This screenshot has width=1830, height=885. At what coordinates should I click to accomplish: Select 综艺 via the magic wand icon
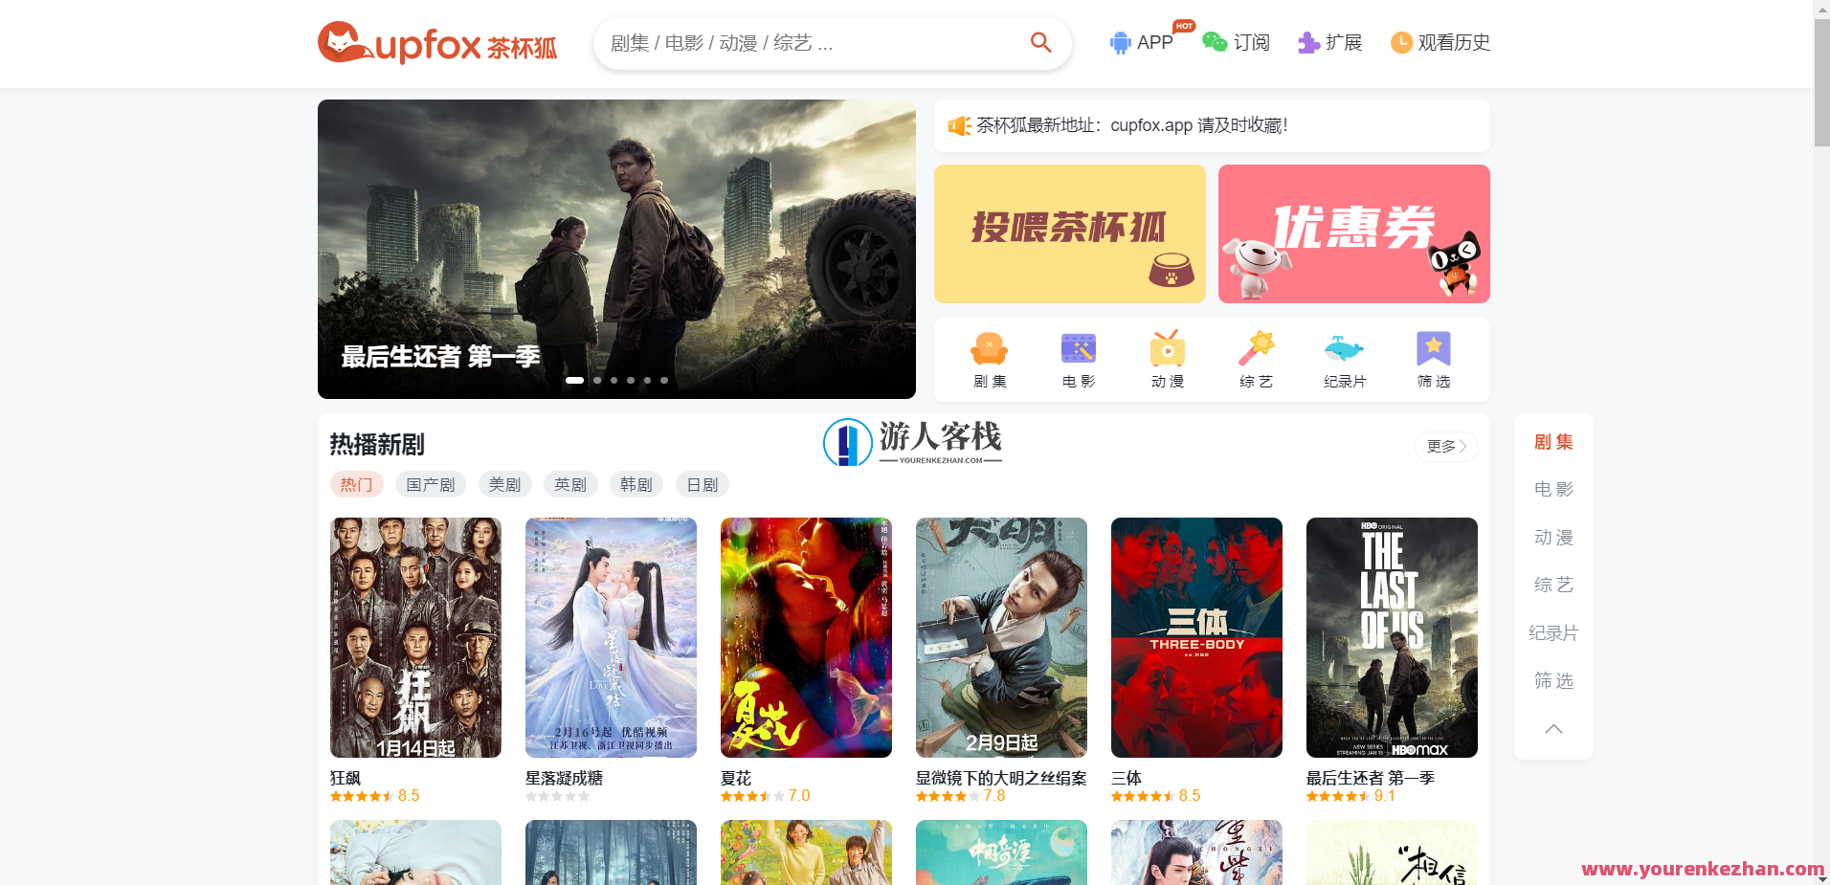point(1255,348)
